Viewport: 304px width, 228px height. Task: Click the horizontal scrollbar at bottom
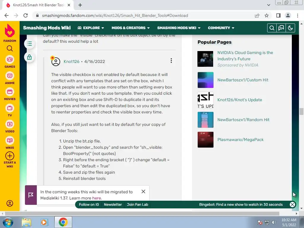tap(142, 213)
